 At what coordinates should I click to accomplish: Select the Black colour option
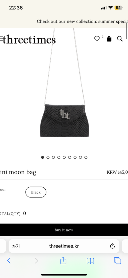(x=36, y=192)
